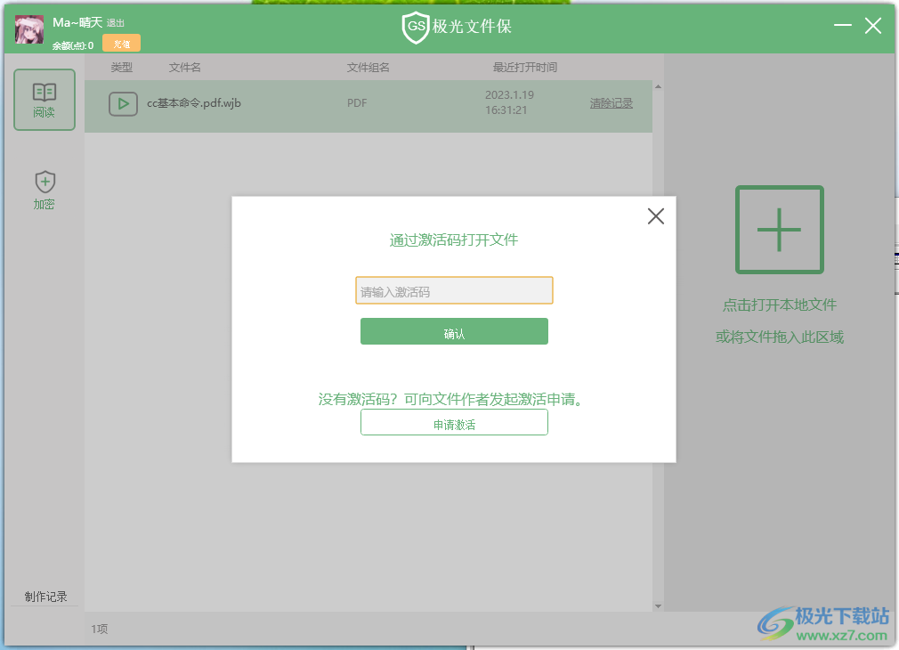Image resolution: width=899 pixels, height=650 pixels.
Task: Click the large plus icon to open local file
Action: point(779,230)
